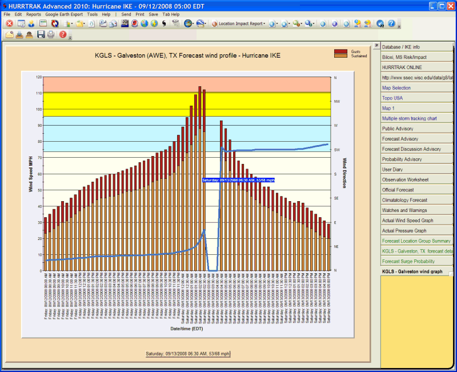Screen dimensions: 457x372
Task: Click the small x at the top of the sidebar
Action: (x=376, y=45)
